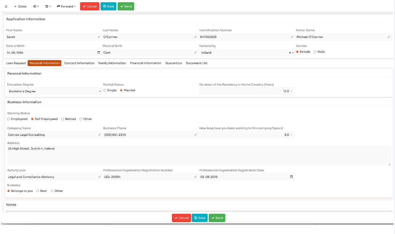Viewport: 395px width, 234px height.
Task: Open the history dropdown
Action: [x=48, y=6]
